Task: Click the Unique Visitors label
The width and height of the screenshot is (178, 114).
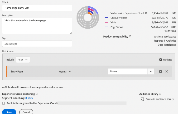Action: click(119, 18)
